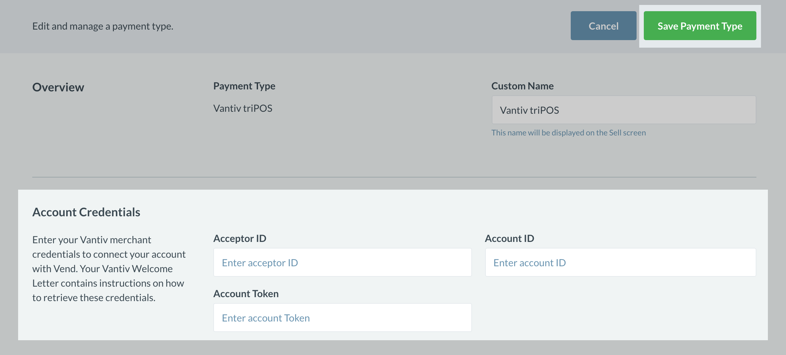Screen dimensions: 786x355
Task: Click into the Acceptor ID input box
Action: 342,263
